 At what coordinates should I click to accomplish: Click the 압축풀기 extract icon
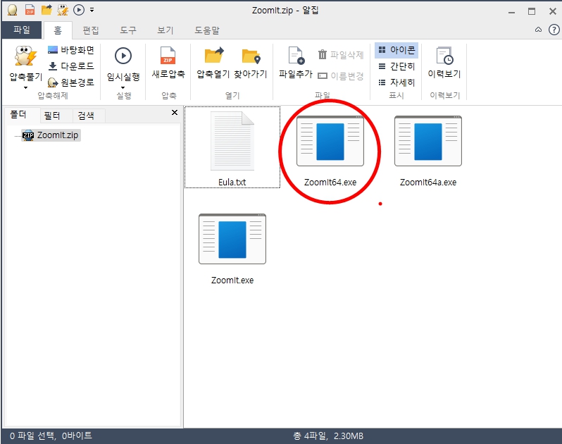[x=26, y=56]
